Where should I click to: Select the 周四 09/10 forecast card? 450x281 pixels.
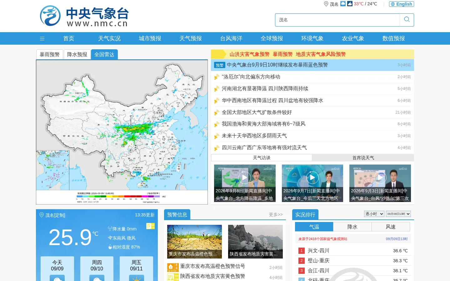(x=97, y=269)
